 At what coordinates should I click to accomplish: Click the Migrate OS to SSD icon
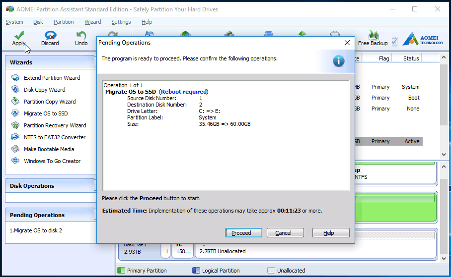15,113
